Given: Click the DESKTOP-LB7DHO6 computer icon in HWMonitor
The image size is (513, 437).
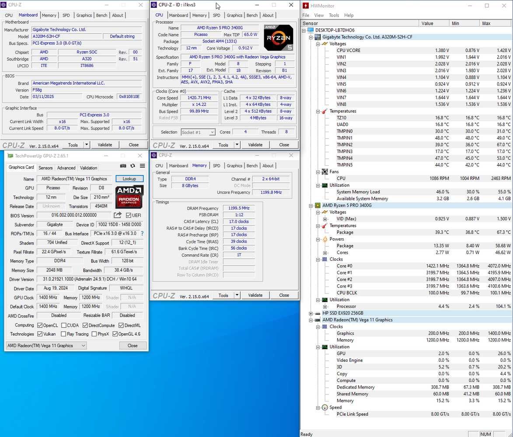Looking at the screenshot, I should coord(310,30).
